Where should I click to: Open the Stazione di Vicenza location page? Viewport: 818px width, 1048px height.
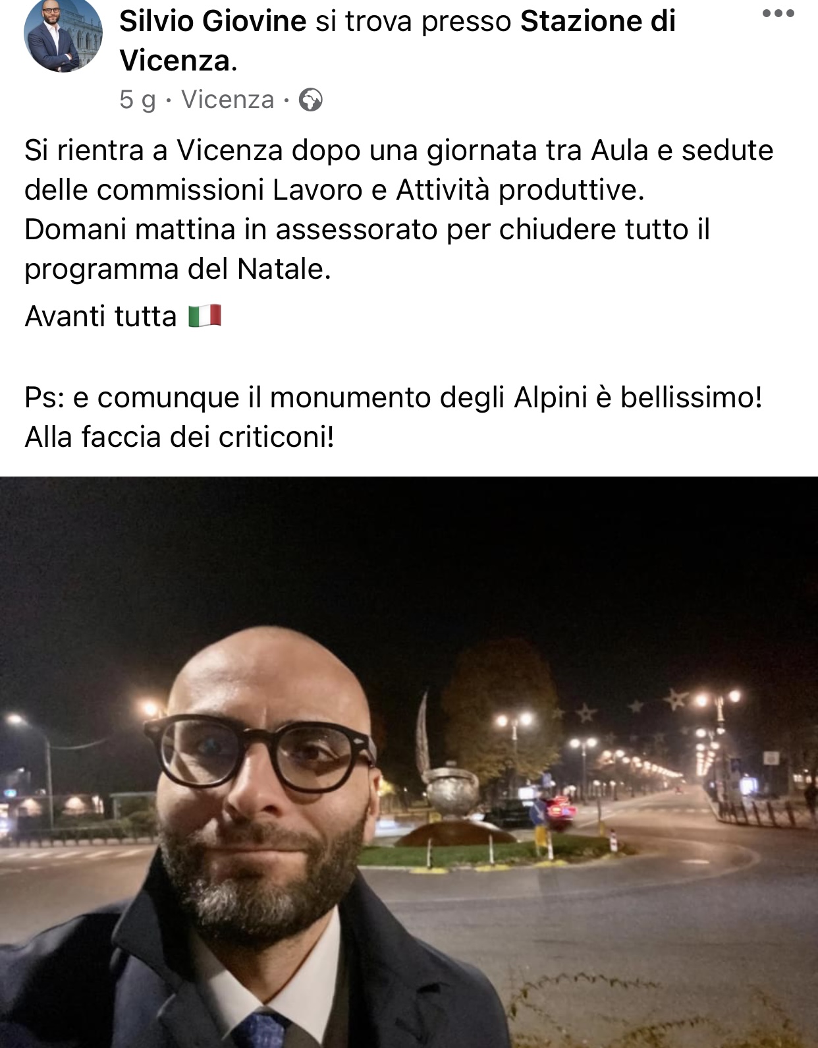click(x=398, y=41)
